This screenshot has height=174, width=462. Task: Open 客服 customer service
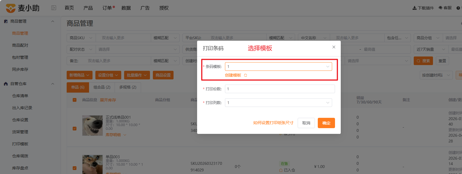point(445,8)
